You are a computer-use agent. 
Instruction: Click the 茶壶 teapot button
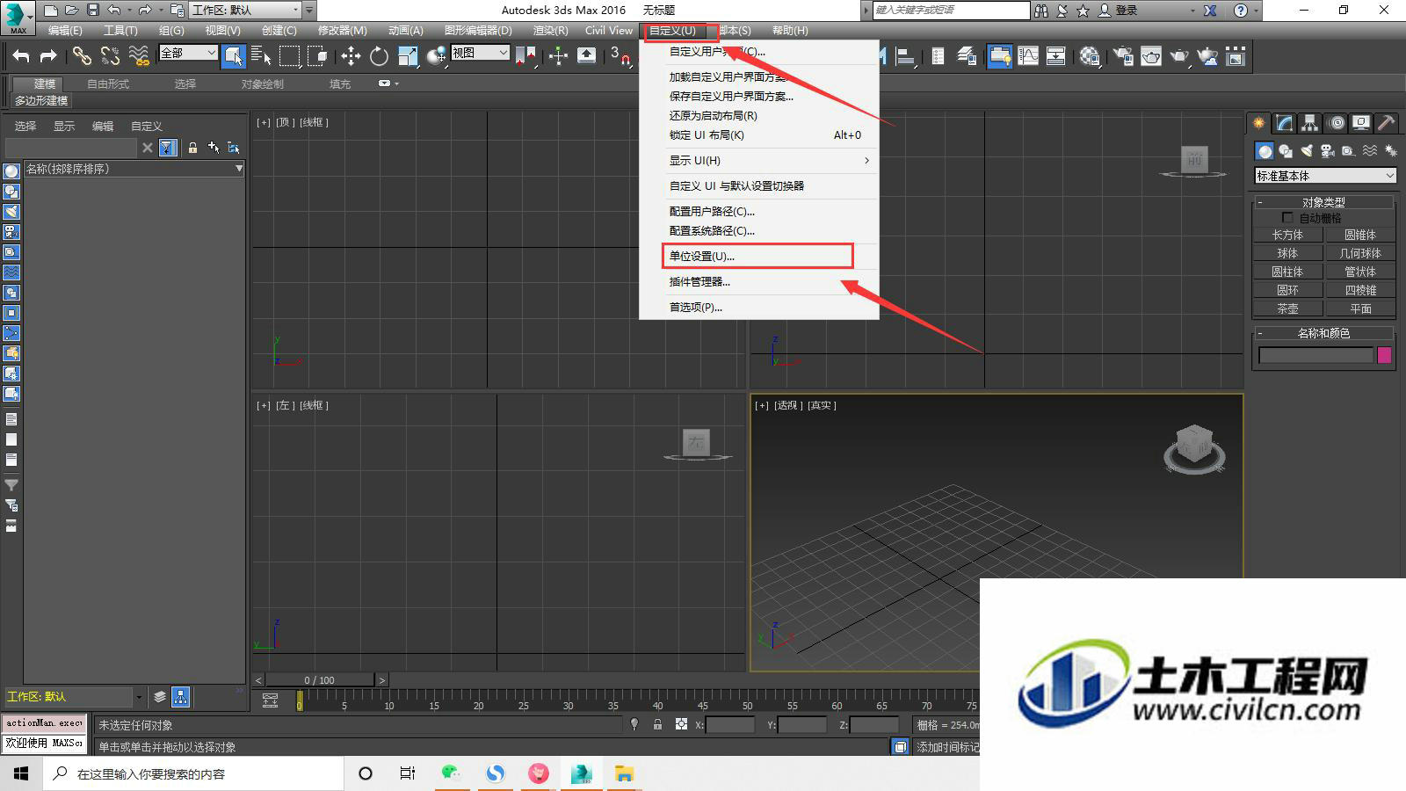pyautogui.click(x=1287, y=308)
